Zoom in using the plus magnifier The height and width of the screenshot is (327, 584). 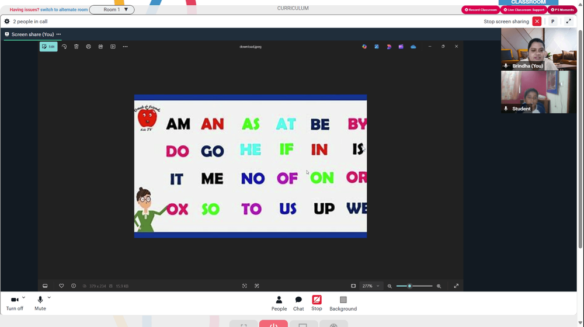click(439, 286)
